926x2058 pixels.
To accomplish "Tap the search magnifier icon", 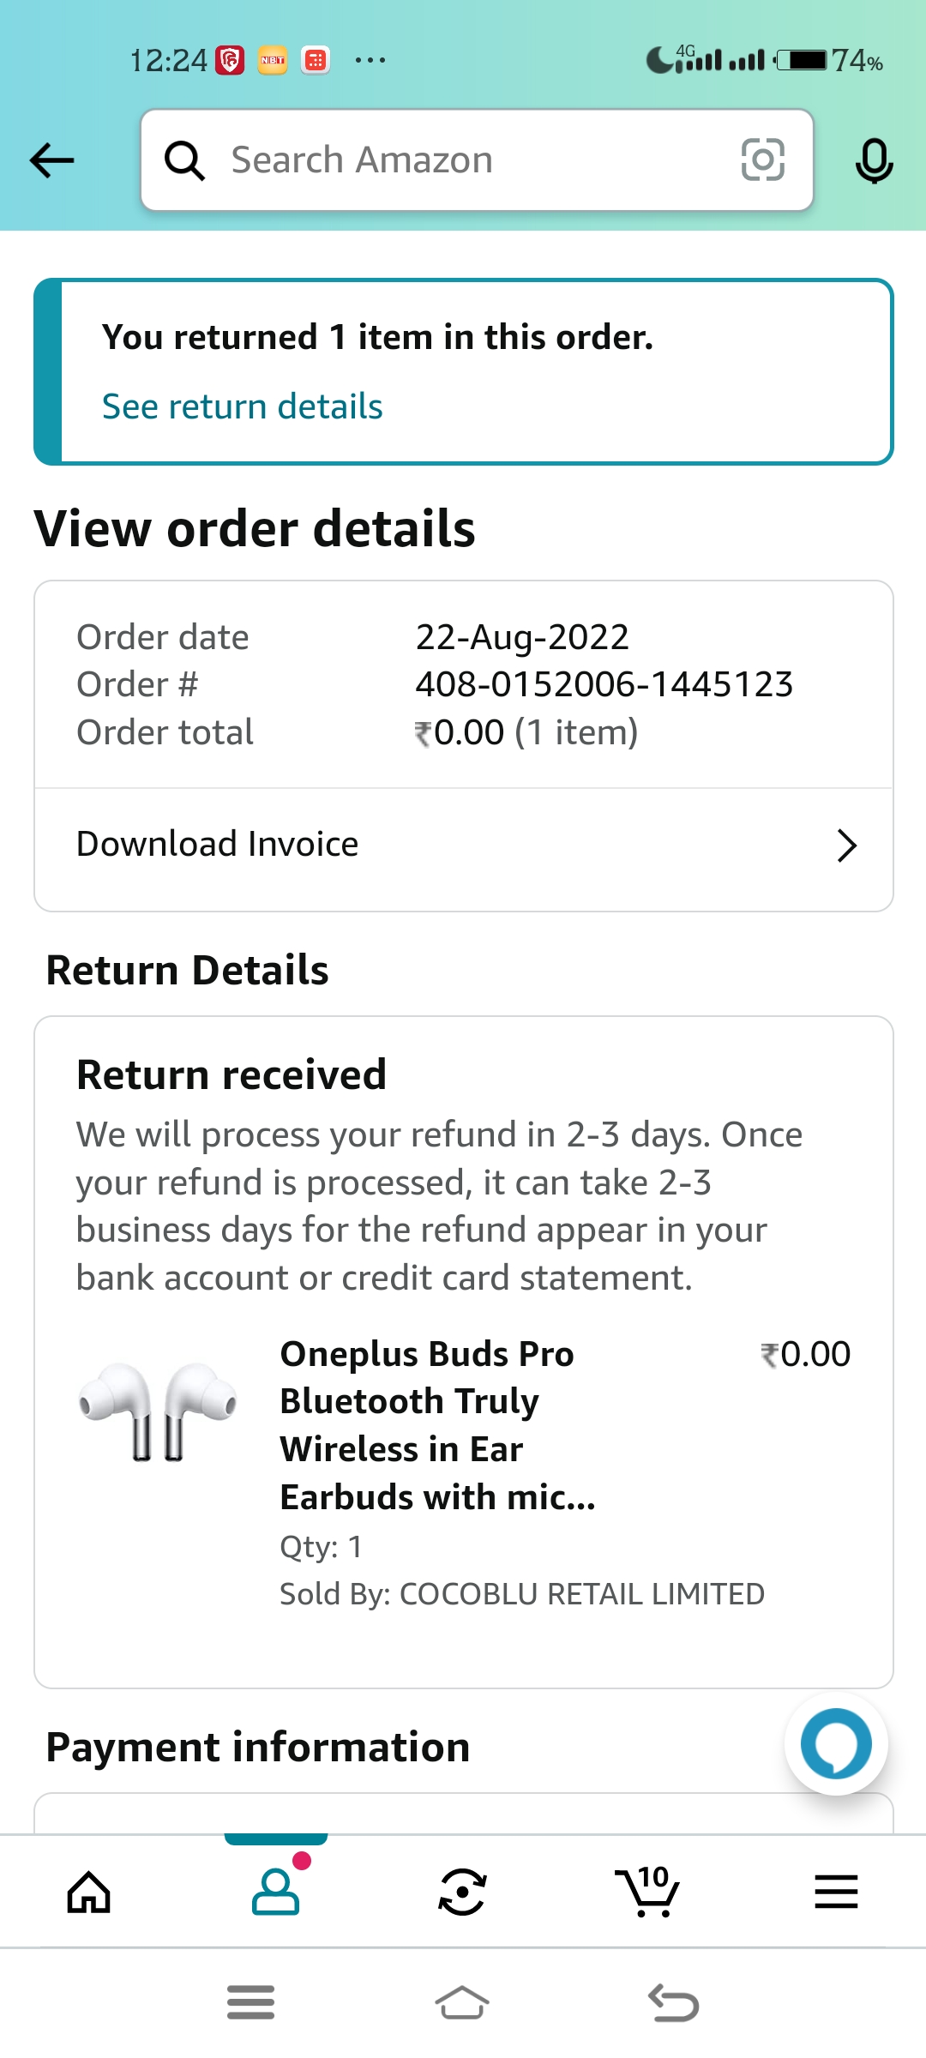I will (184, 160).
